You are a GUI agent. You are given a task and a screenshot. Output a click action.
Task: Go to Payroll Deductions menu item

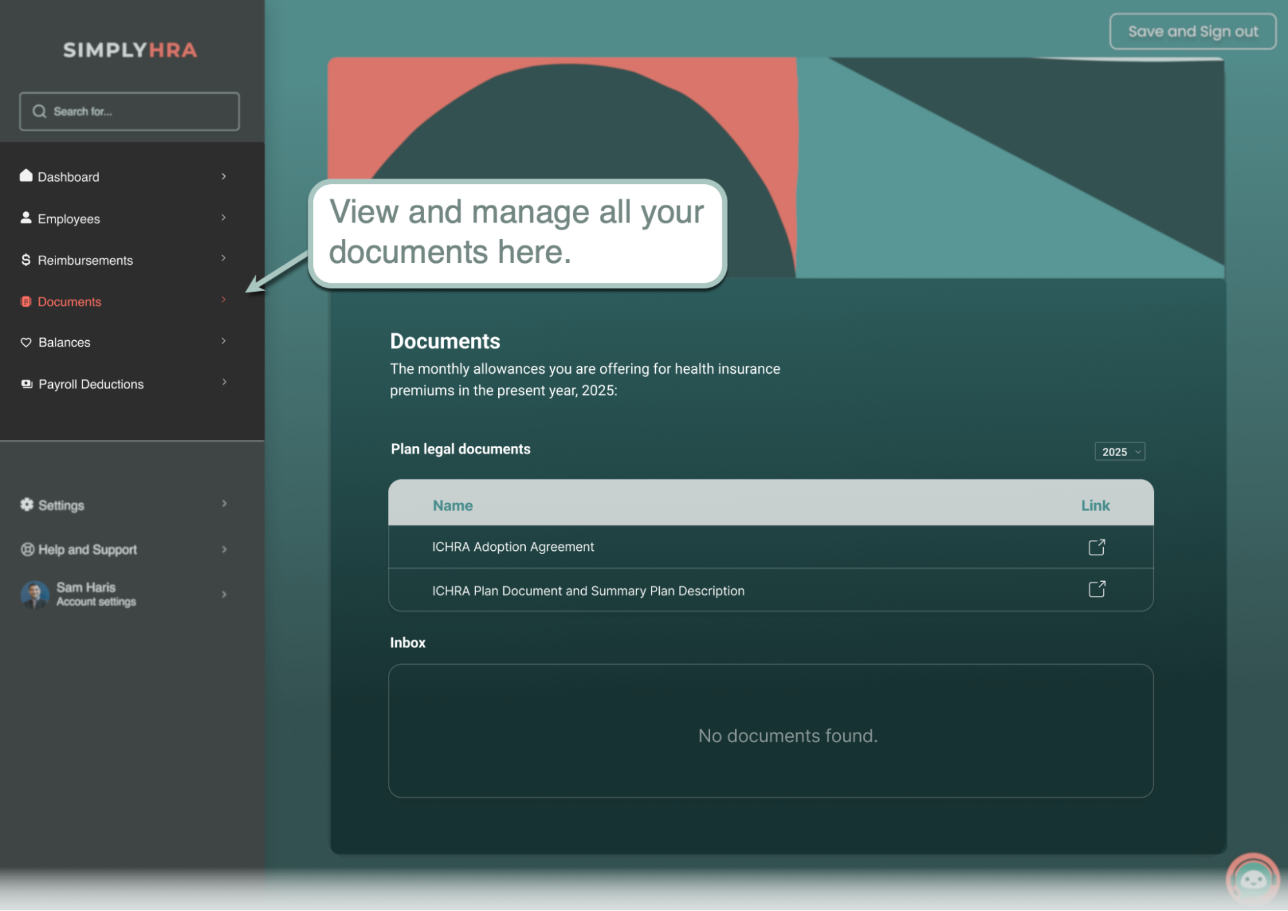91,384
